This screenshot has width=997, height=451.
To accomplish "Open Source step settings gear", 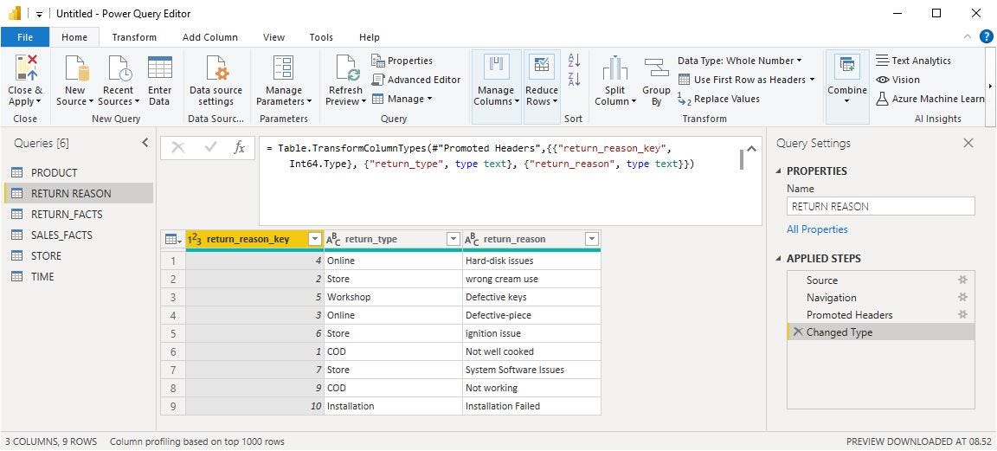I will tap(962, 280).
